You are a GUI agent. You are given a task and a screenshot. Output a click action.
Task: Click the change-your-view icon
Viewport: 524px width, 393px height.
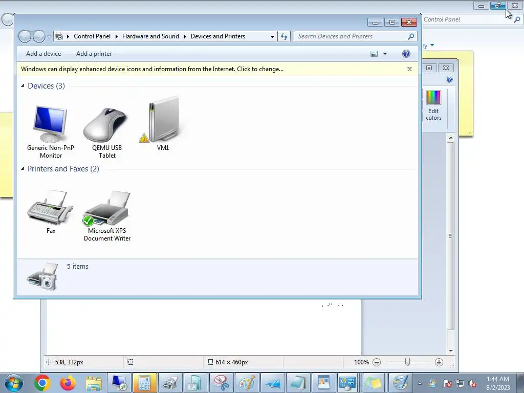point(374,54)
